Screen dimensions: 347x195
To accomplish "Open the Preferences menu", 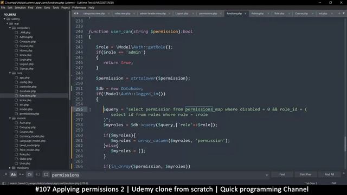I will pyautogui.click(x=79, y=8).
